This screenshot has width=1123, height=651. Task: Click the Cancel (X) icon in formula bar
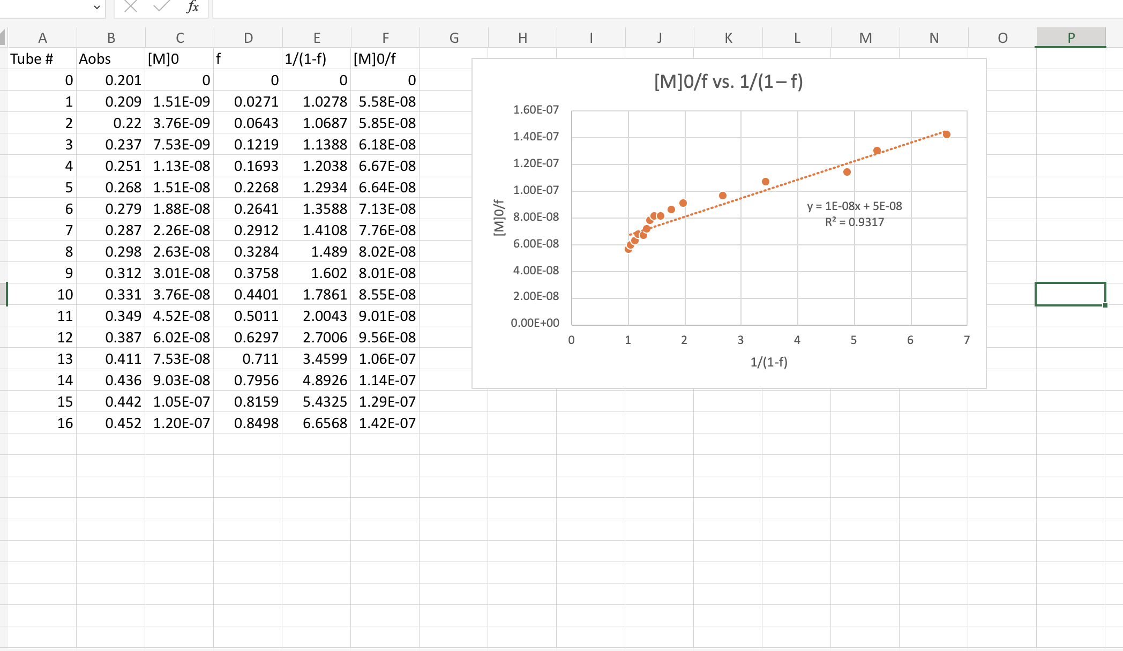coord(130,7)
